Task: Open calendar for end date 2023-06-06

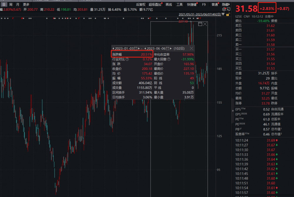Action: tap(168, 48)
